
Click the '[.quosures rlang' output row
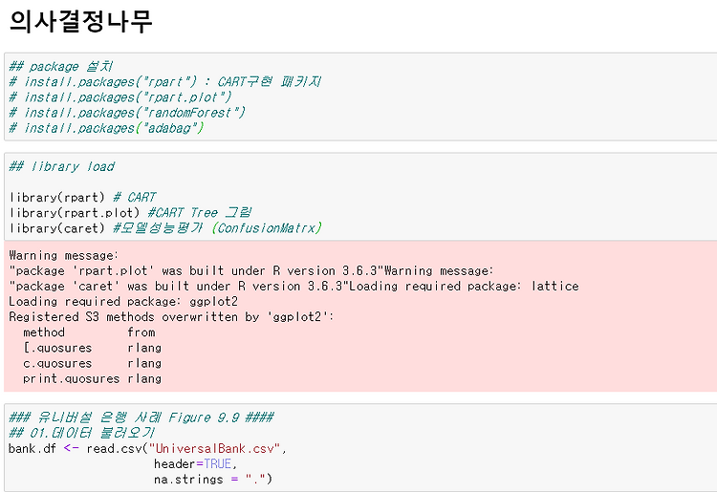point(92,348)
